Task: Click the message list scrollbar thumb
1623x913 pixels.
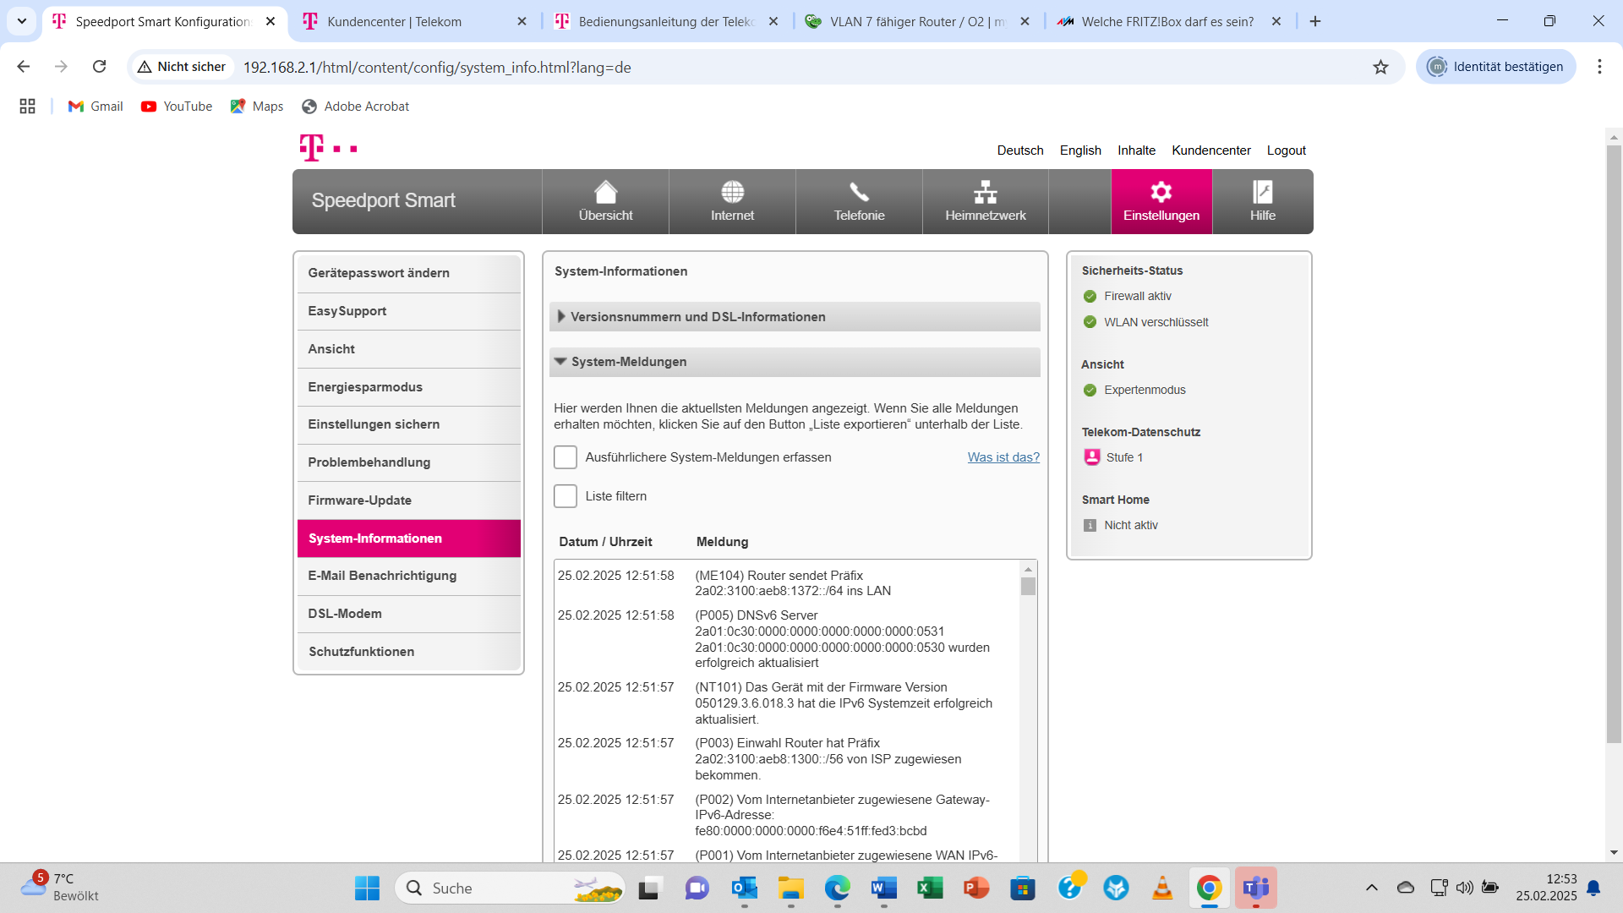Action: [x=1028, y=587]
